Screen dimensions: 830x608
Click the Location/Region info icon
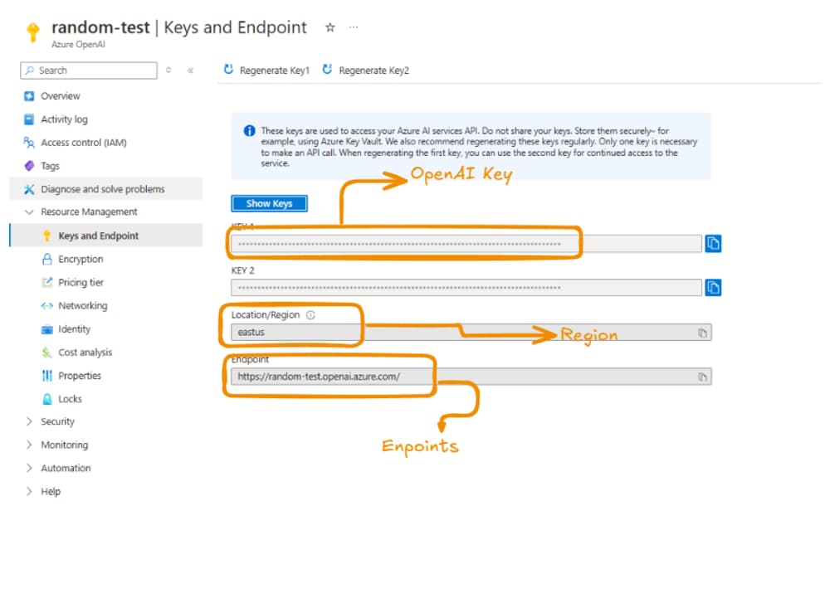click(x=310, y=315)
